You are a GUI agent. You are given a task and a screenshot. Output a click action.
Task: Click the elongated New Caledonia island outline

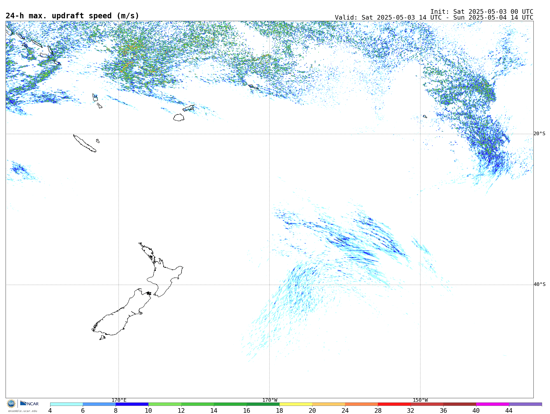tap(85, 144)
